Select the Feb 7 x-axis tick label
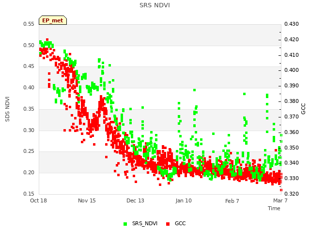Viewport: 310px width, 233px height. pos(232,201)
